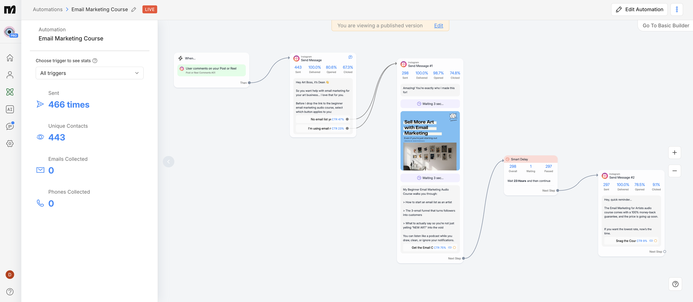The width and height of the screenshot is (693, 302).
Task: Open Live Chat via the chat bubble icon
Action: (10, 126)
